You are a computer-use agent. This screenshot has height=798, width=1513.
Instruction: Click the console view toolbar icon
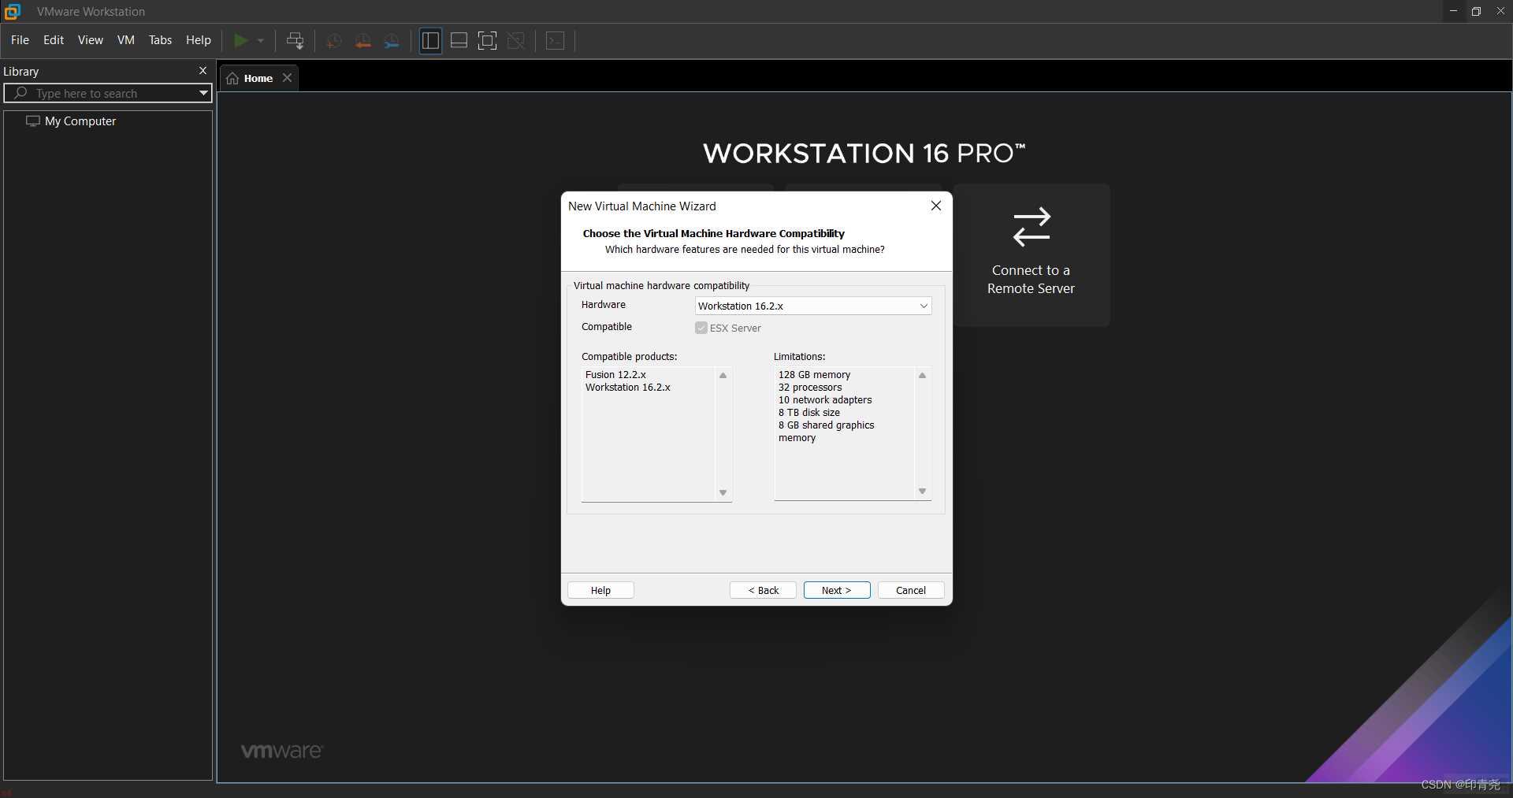555,41
